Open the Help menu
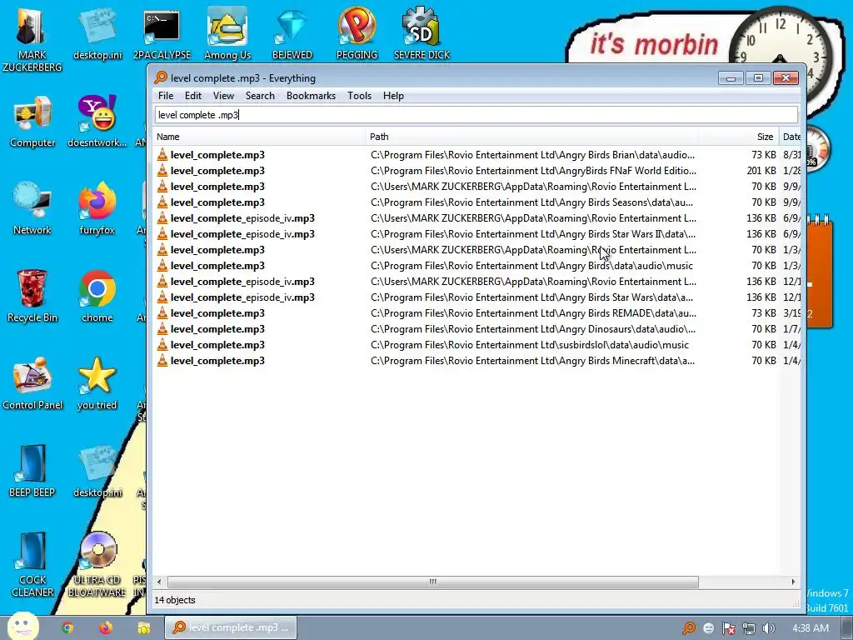 click(x=393, y=96)
